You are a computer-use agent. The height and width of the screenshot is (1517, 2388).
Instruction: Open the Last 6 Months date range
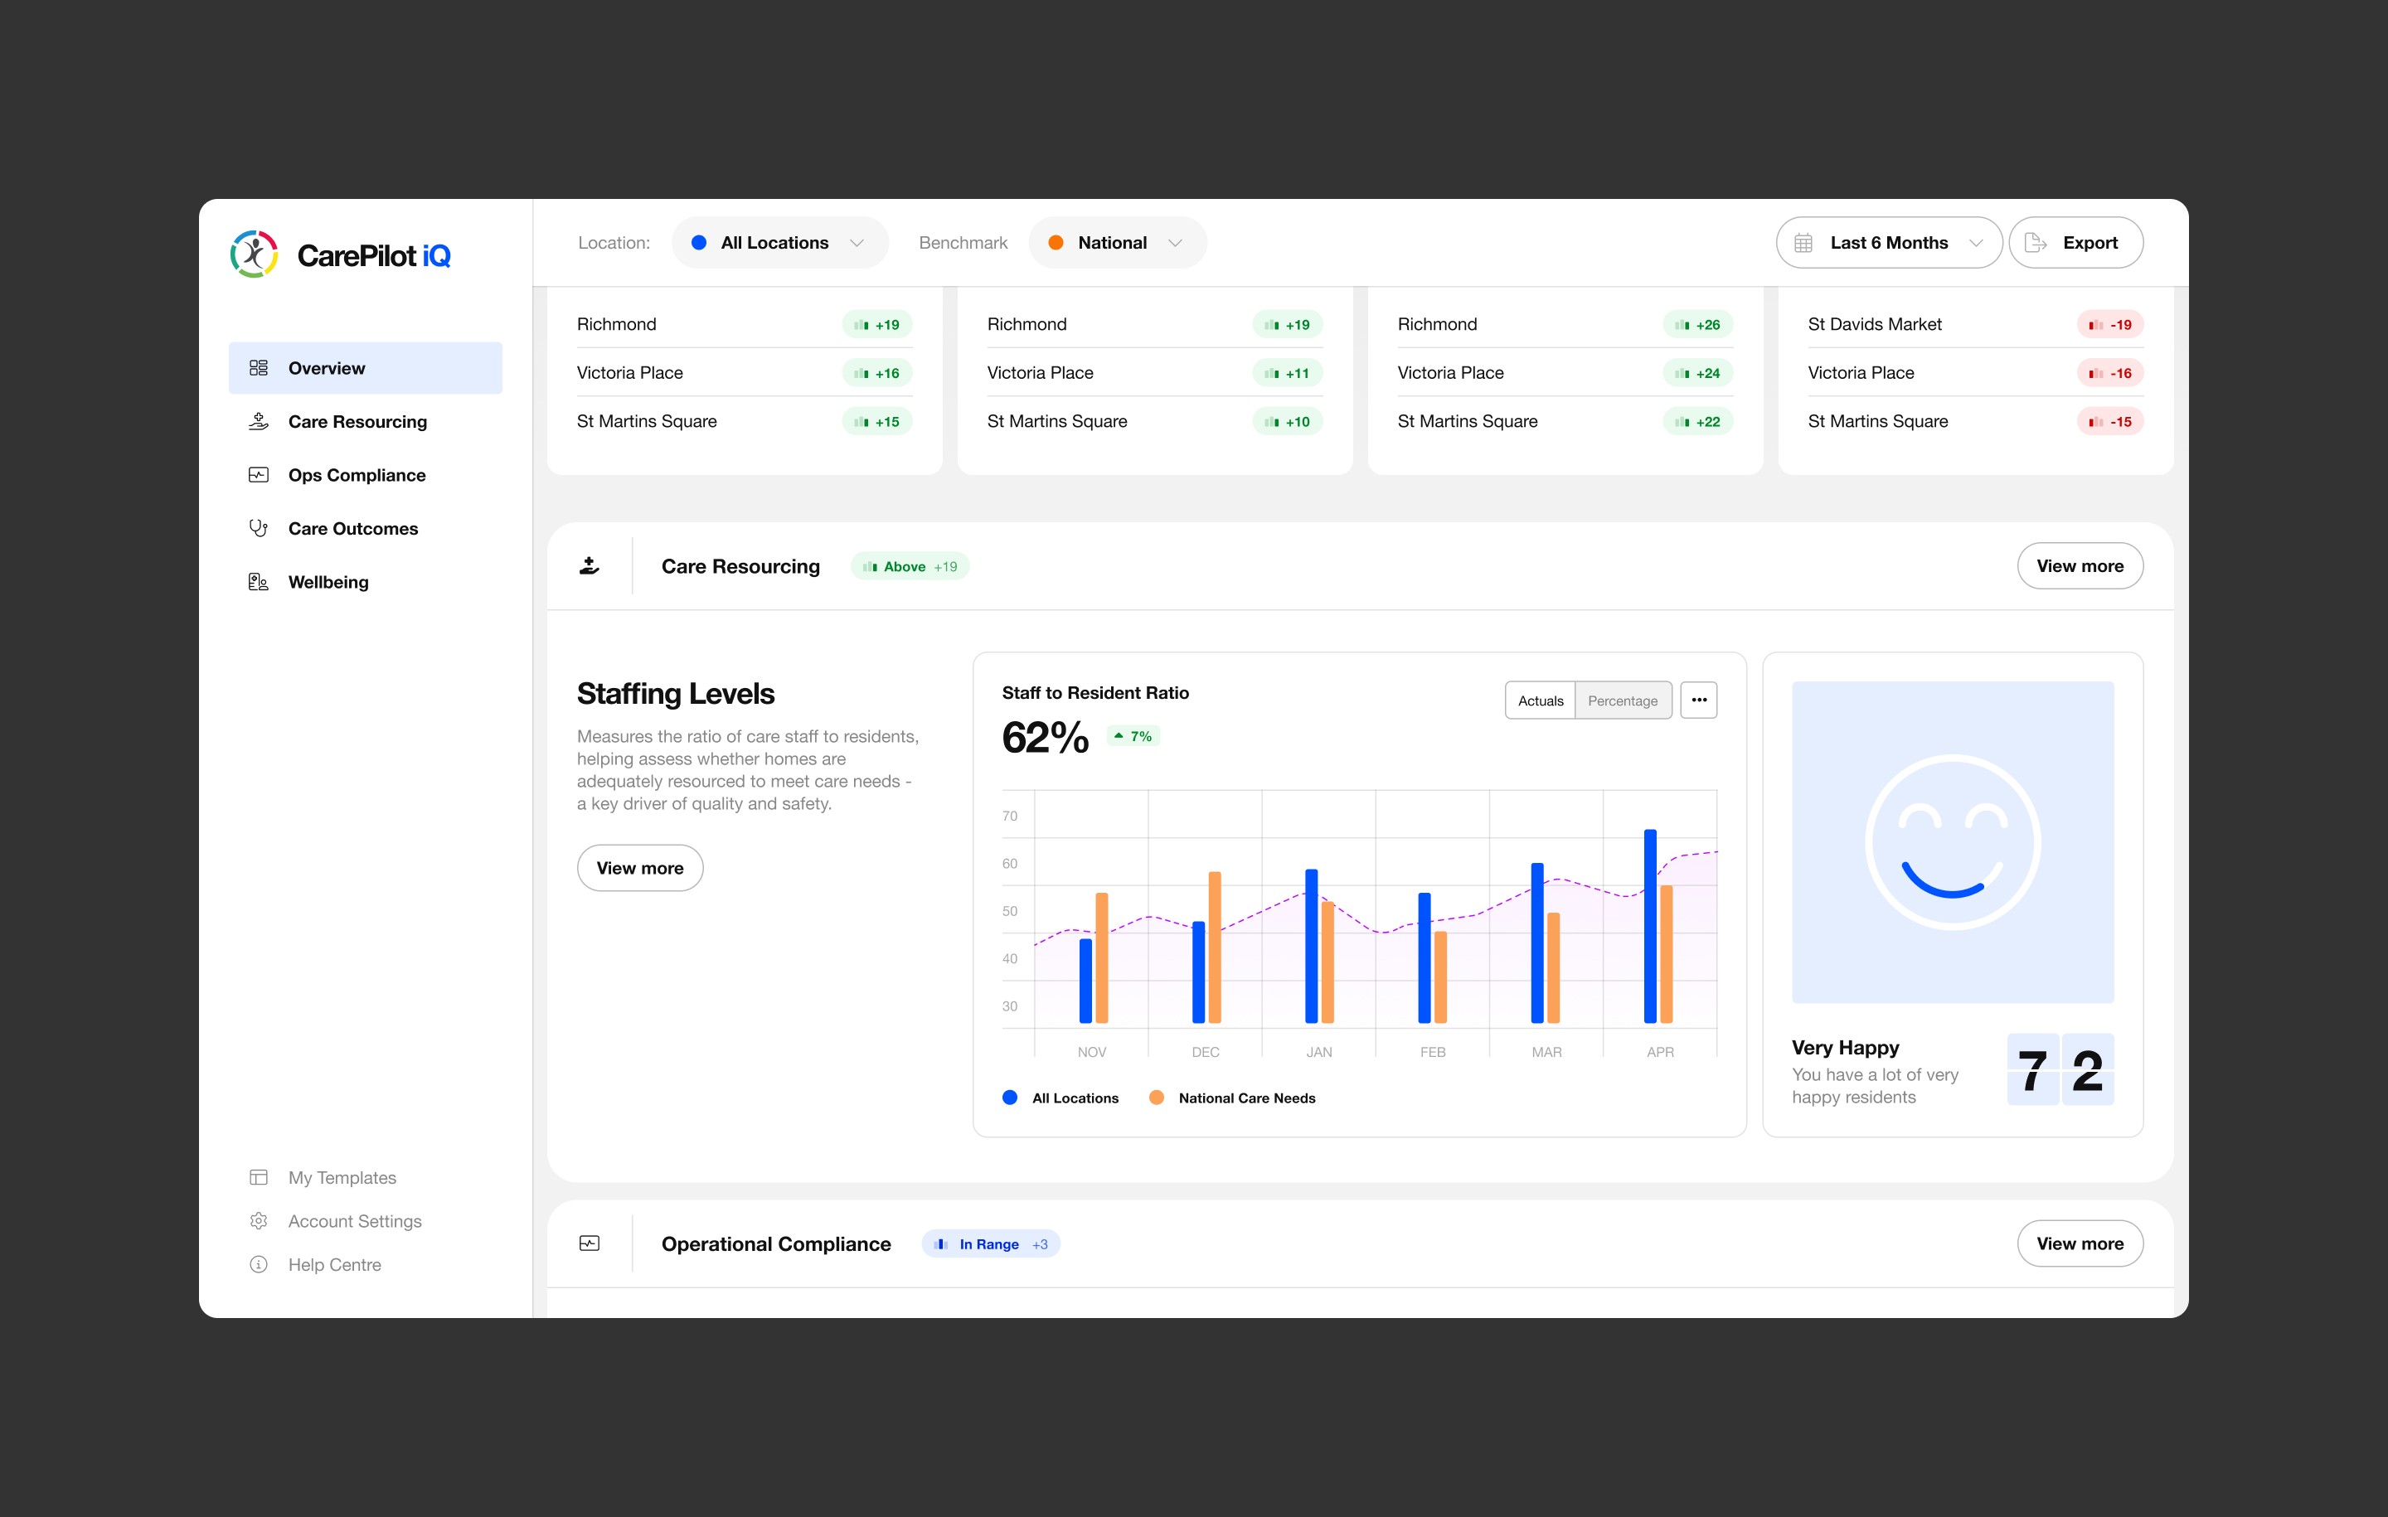click(x=1888, y=243)
